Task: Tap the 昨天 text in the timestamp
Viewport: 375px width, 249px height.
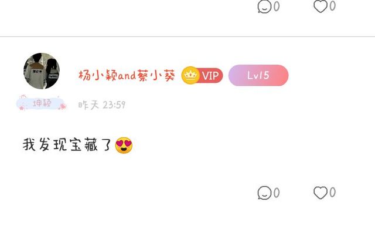Action: tap(88, 105)
